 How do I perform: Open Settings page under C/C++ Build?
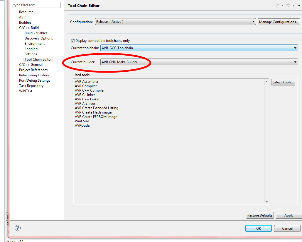coord(31,54)
